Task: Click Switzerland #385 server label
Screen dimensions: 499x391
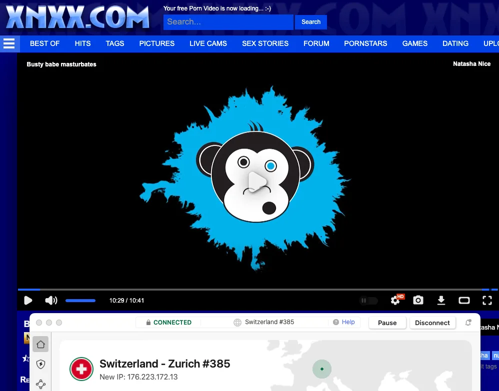Action: coord(269,322)
